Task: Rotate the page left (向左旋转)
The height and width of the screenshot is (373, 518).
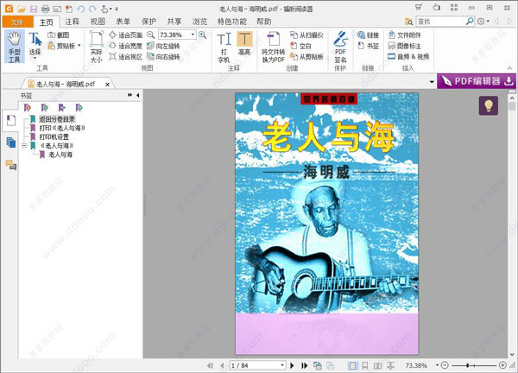Action: click(x=163, y=46)
